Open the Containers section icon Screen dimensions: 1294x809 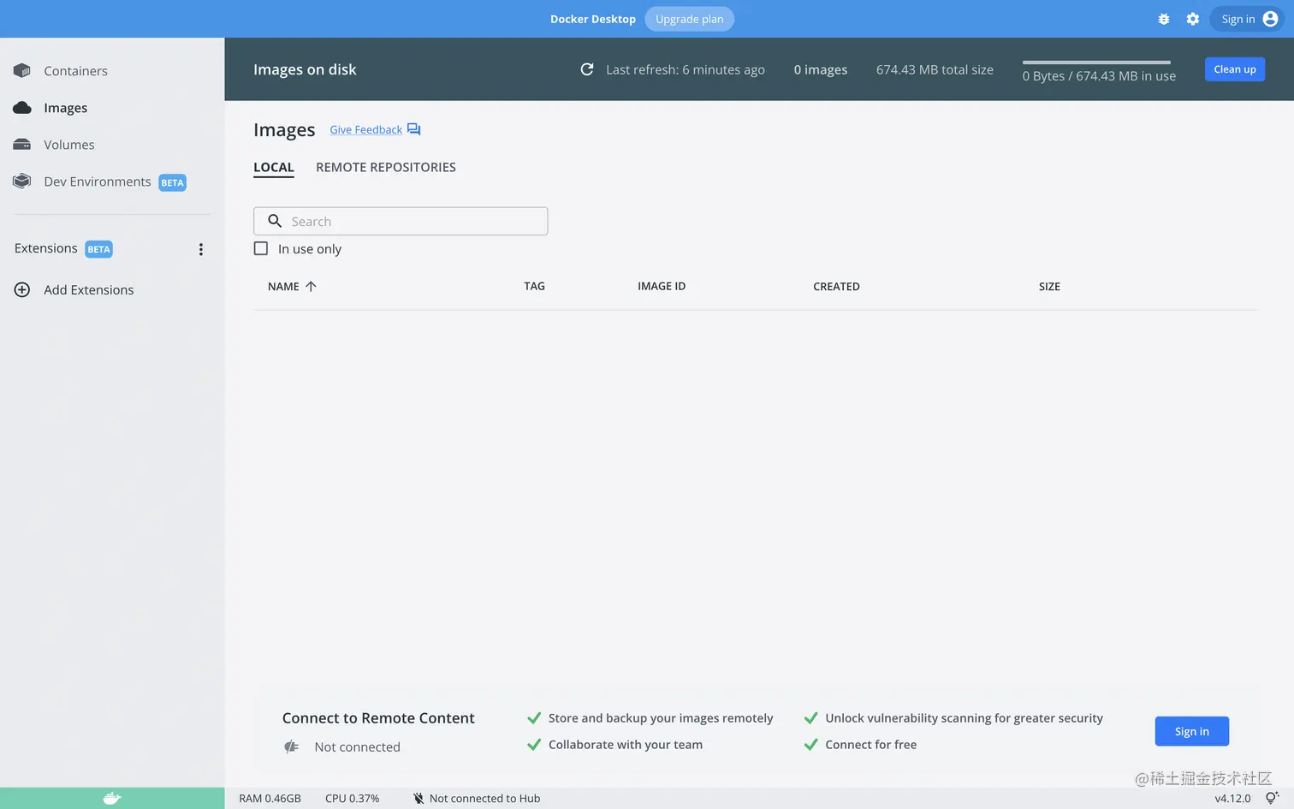click(x=22, y=70)
